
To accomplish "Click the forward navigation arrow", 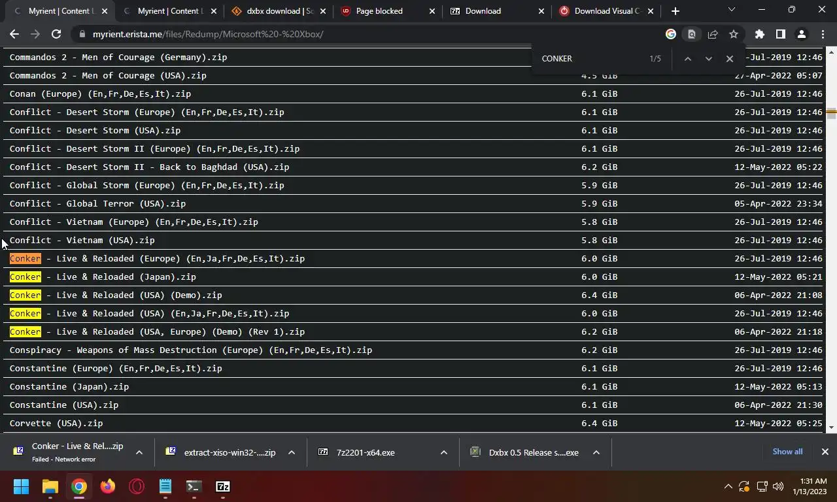I will pos(35,34).
